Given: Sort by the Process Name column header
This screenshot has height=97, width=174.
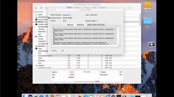Looking at the screenshot, I should [38, 12].
